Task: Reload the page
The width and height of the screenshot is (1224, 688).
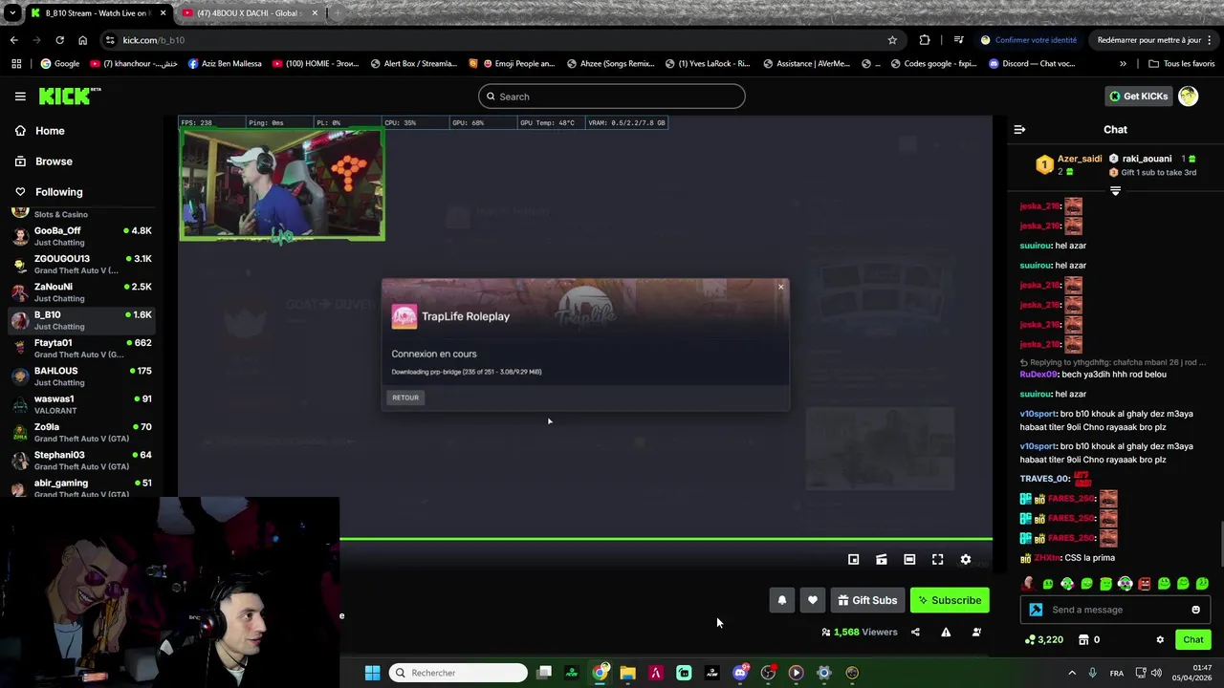Action: [59, 40]
